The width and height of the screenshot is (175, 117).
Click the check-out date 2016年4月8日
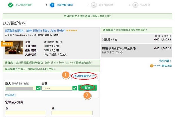coord(52,50)
